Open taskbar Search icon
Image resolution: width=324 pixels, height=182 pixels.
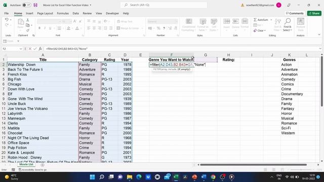point(102,177)
